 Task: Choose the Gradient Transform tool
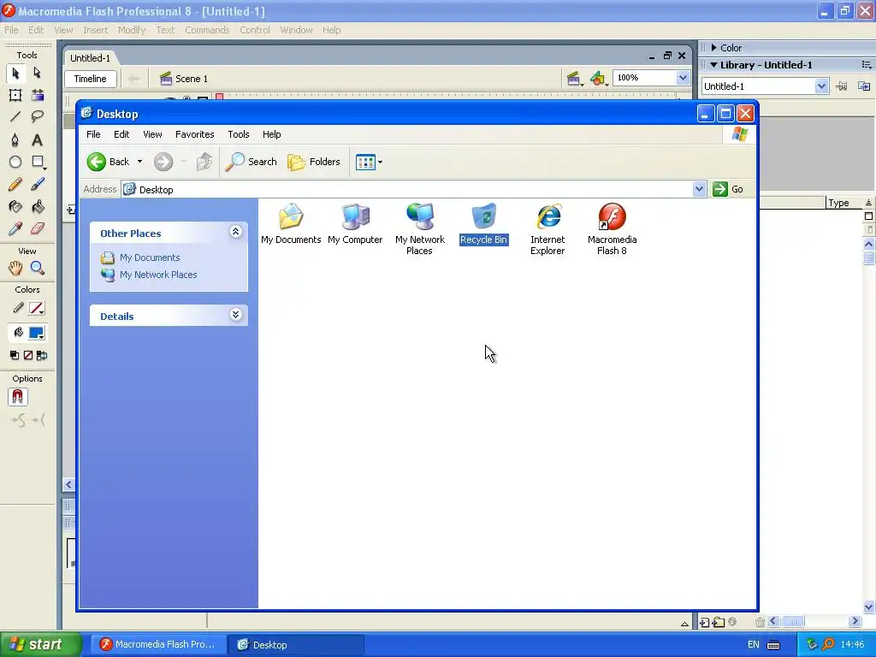coord(38,95)
